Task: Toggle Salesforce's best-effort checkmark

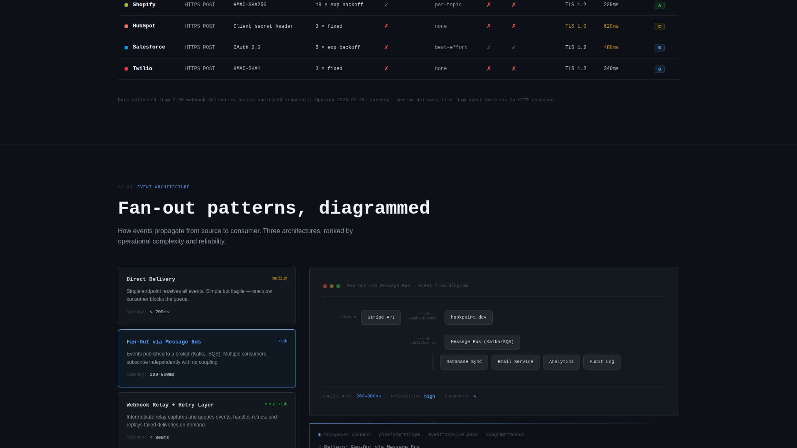Action: click(x=489, y=47)
